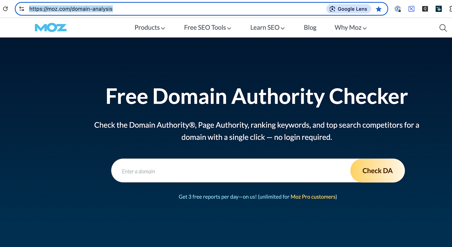Image resolution: width=452 pixels, height=247 pixels.
Task: Expand the Why Moz menu
Action: (x=351, y=28)
